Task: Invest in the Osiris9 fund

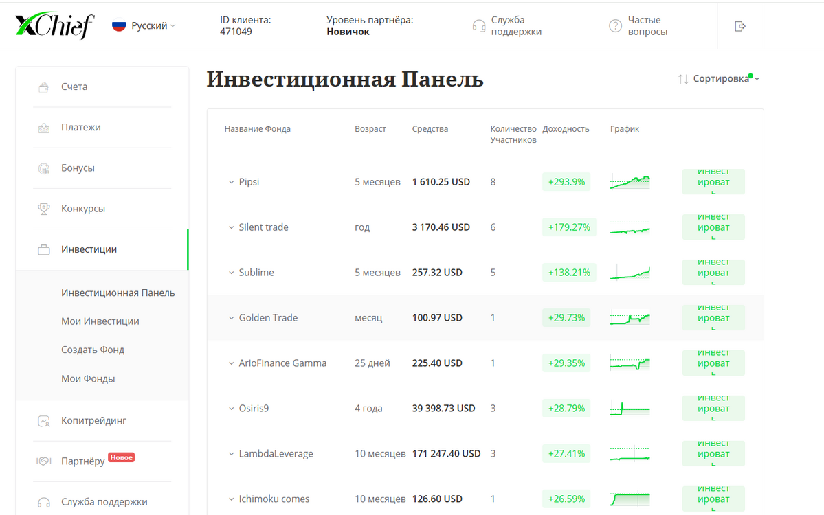Action: 713,408
